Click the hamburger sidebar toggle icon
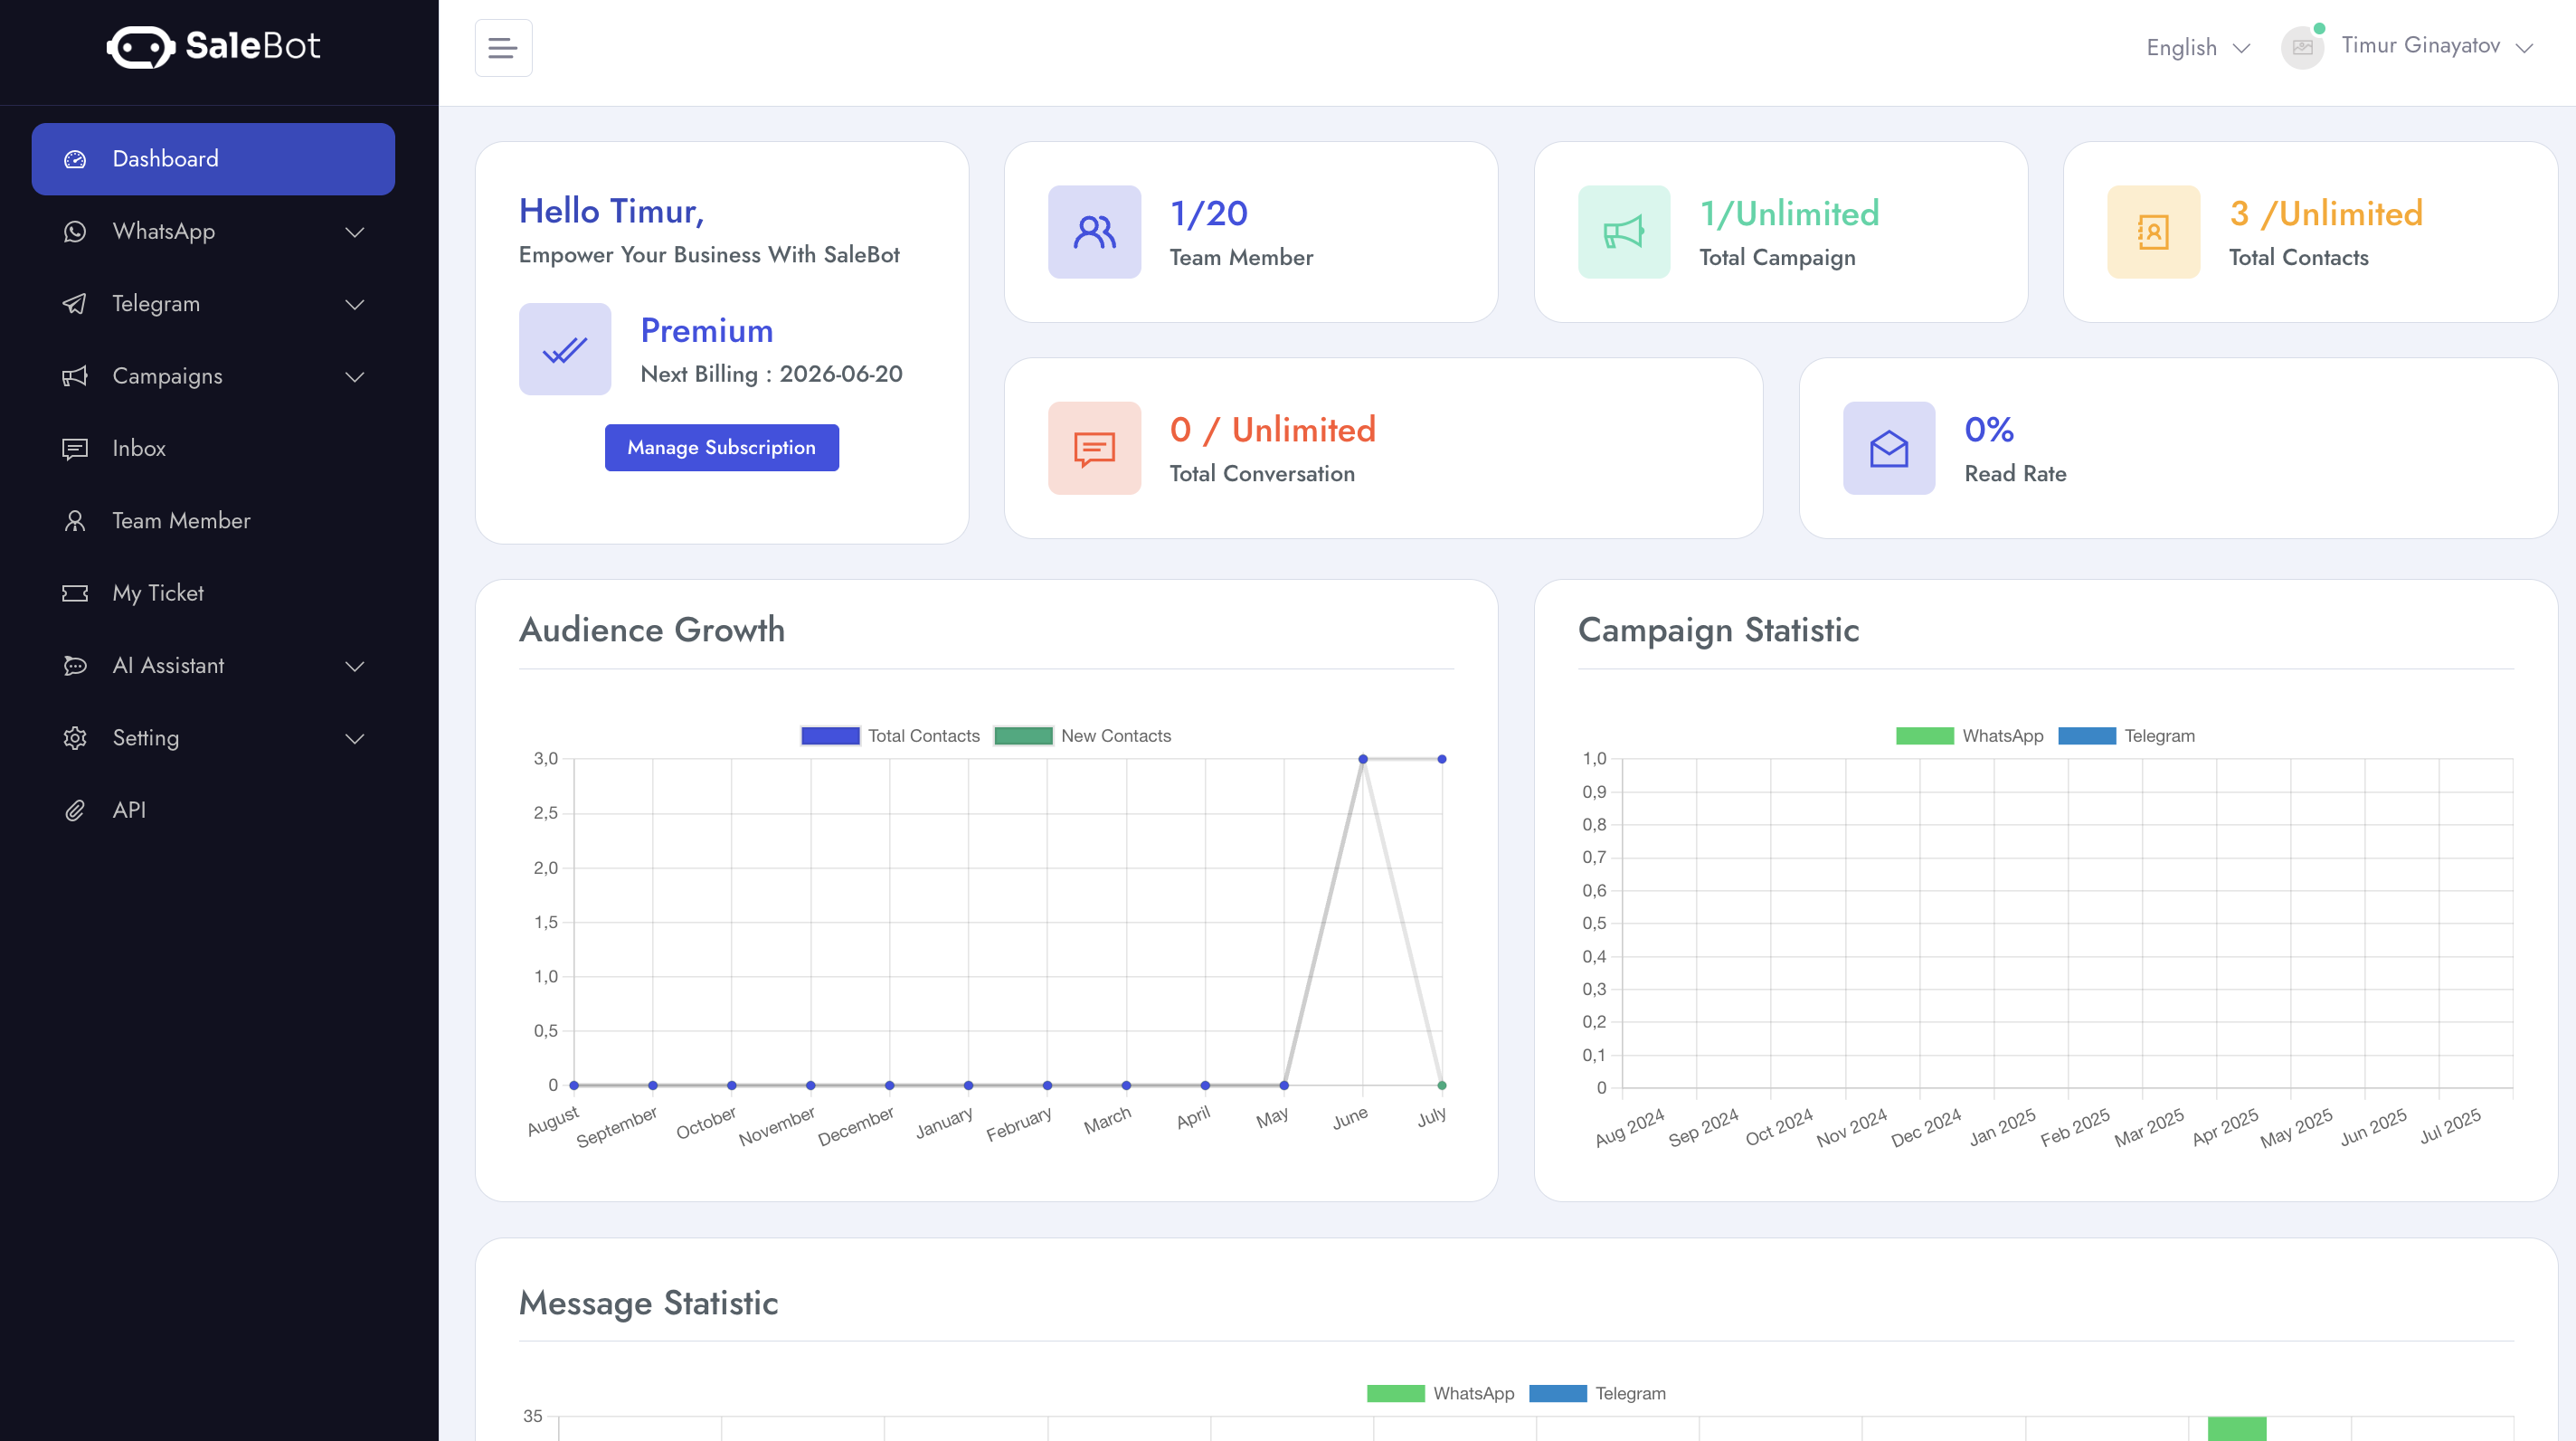 tap(503, 47)
